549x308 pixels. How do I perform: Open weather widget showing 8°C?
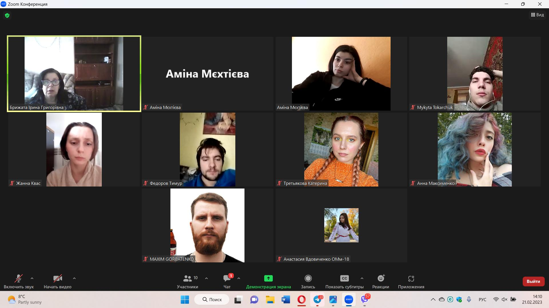point(25,299)
